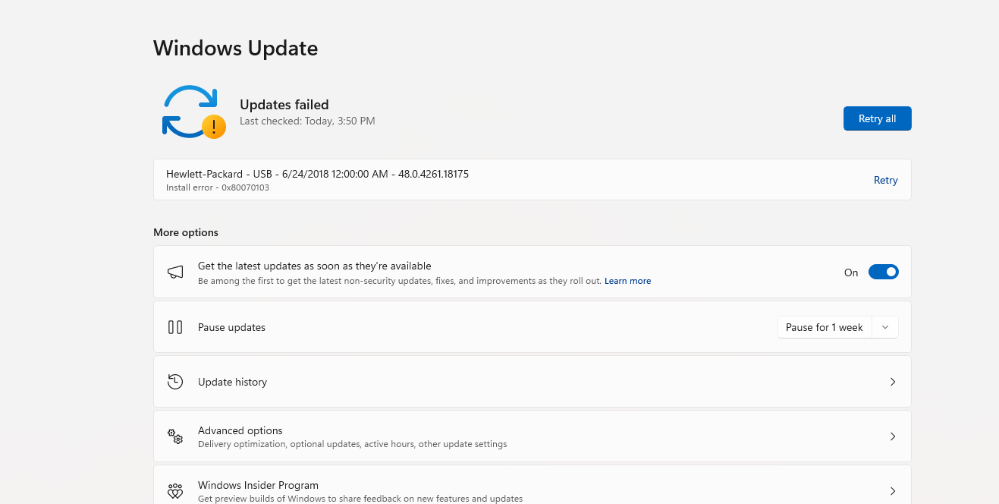The height and width of the screenshot is (504, 999).
Task: Turn off the latest updates toggle
Action: click(883, 272)
